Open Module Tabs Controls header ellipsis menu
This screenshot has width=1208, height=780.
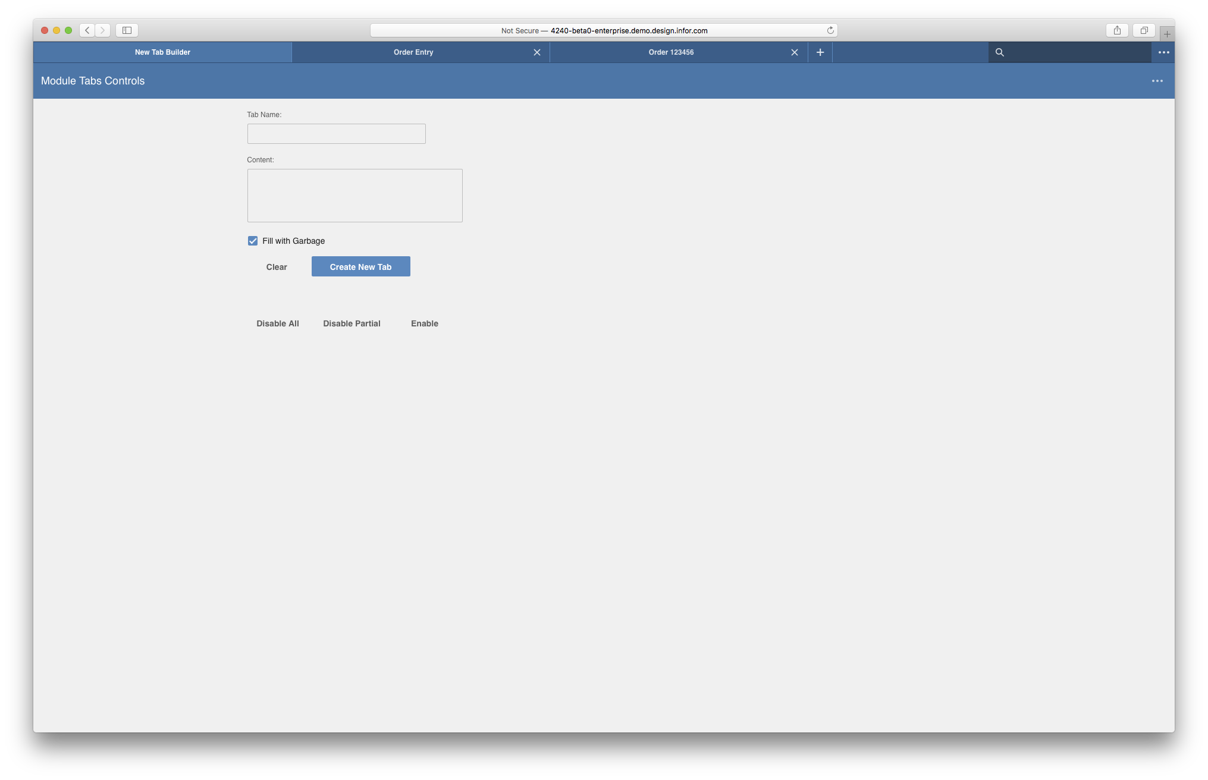pos(1157,81)
